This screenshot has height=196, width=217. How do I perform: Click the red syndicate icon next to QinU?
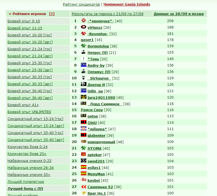tap(83, 122)
